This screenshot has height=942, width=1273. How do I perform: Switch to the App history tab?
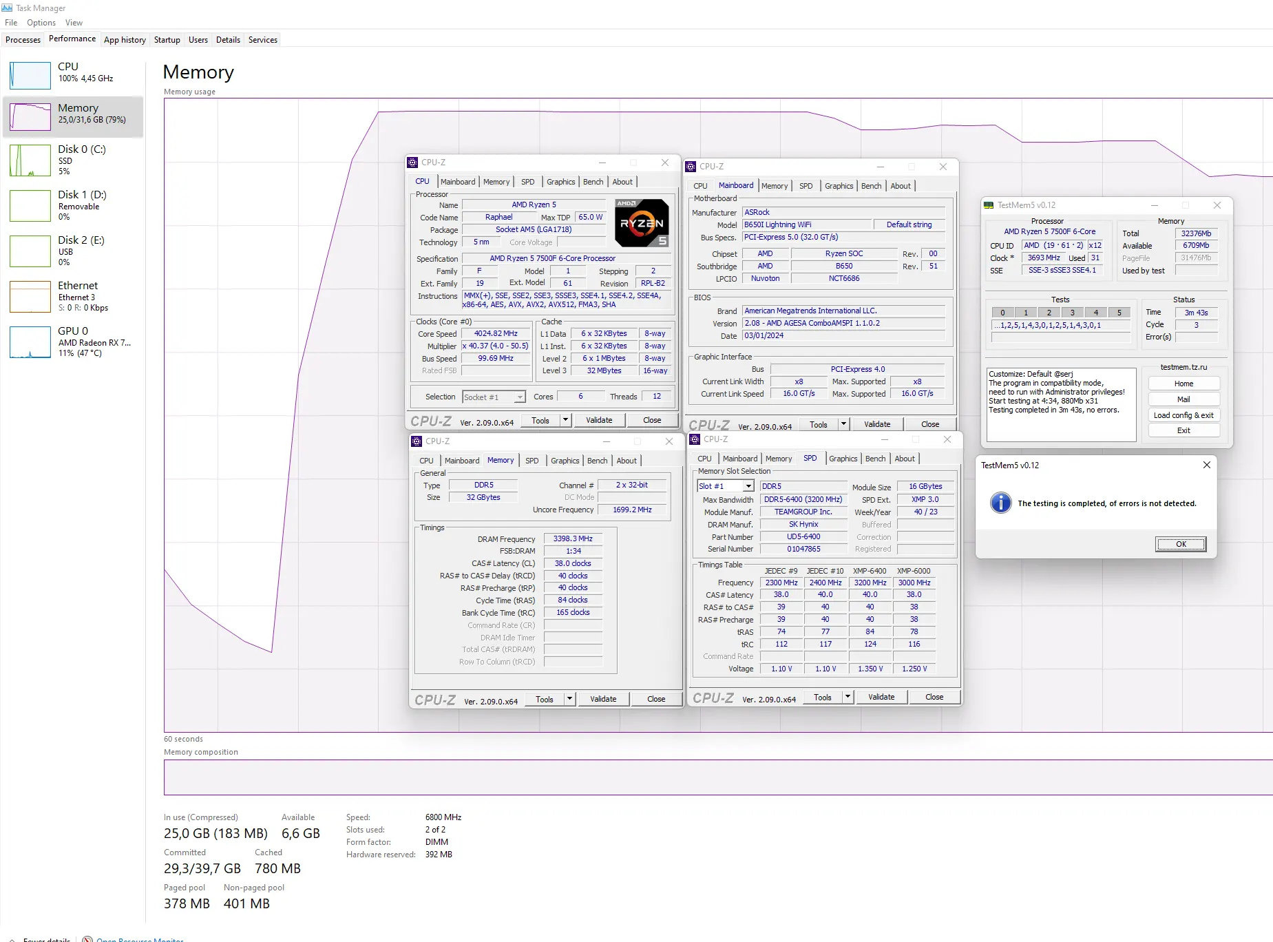(125, 40)
